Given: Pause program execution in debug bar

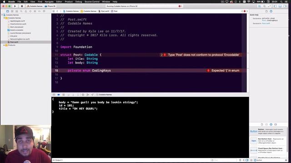Looking at the screenshot, I should (64, 95).
